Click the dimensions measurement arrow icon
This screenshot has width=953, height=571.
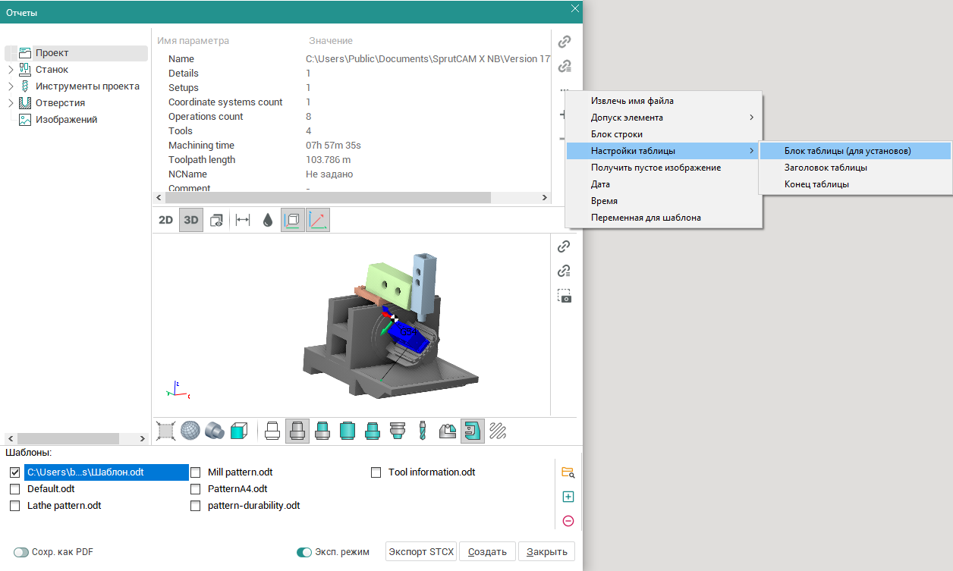point(243,220)
